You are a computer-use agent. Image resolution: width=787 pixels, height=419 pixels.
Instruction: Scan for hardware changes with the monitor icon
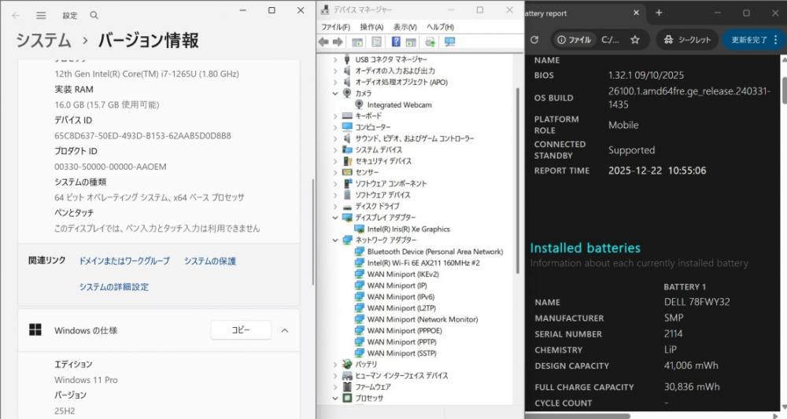[x=449, y=42]
